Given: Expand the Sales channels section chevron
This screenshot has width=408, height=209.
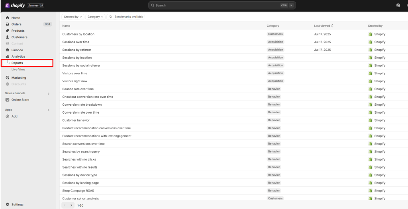Looking at the screenshot, I should [x=48, y=93].
